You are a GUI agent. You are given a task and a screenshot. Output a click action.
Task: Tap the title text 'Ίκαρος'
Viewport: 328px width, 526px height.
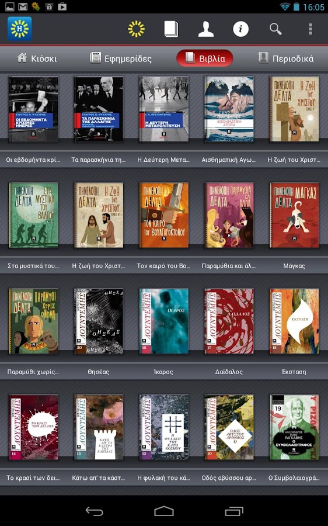163,372
